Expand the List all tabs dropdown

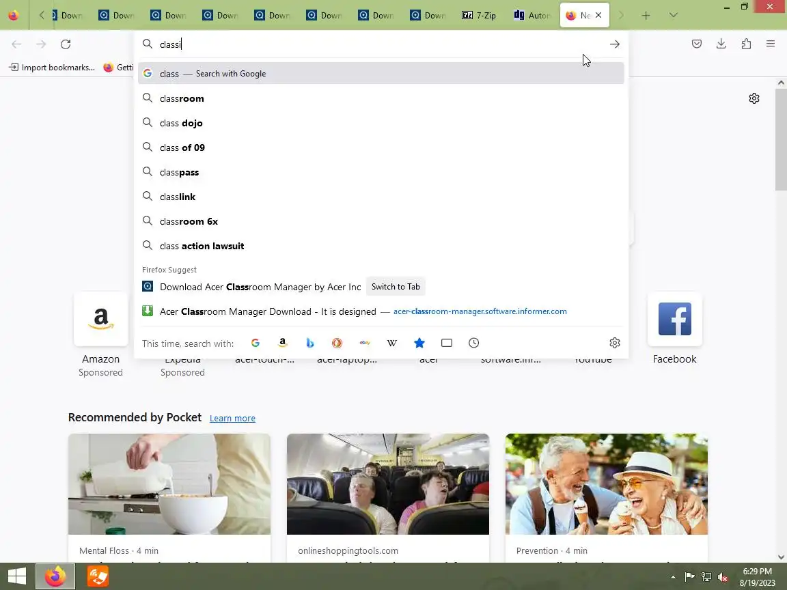coord(674,16)
